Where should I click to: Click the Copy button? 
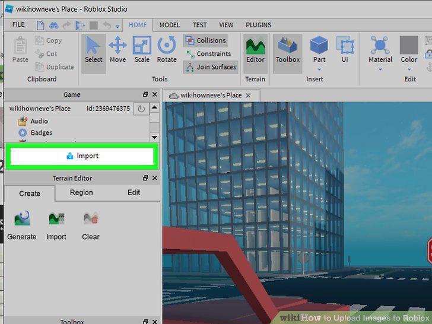coord(49,40)
